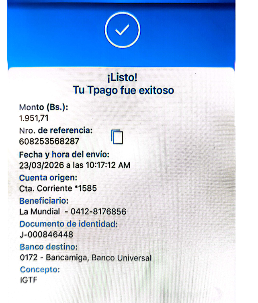Tap the Concepto label
The image size is (258, 303).
(x=40, y=269)
